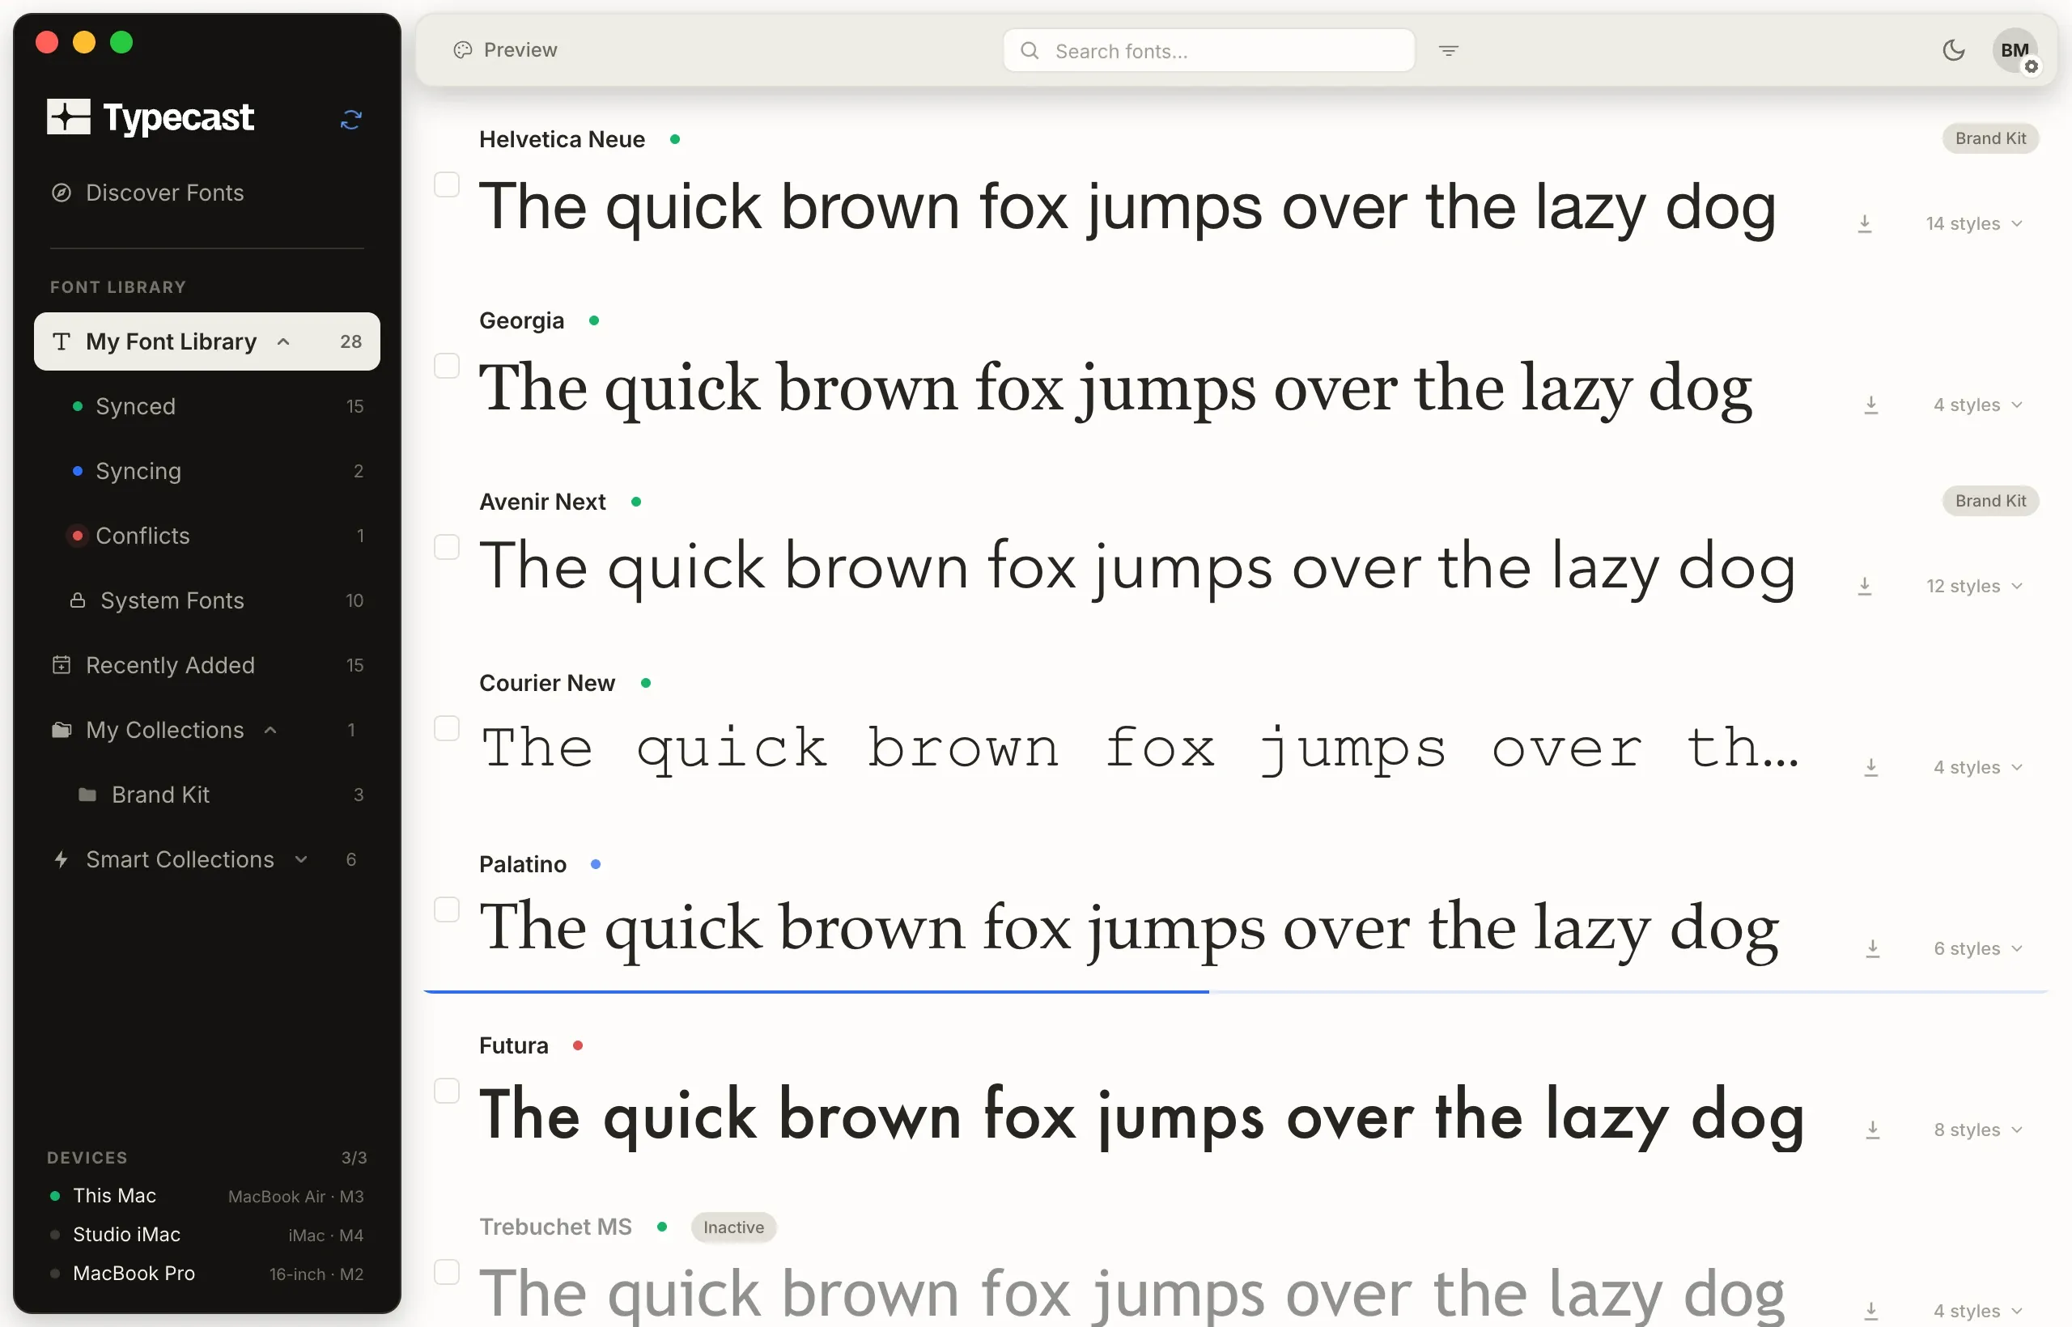Click the sync refresh icon beside Typecast

pyautogui.click(x=350, y=119)
